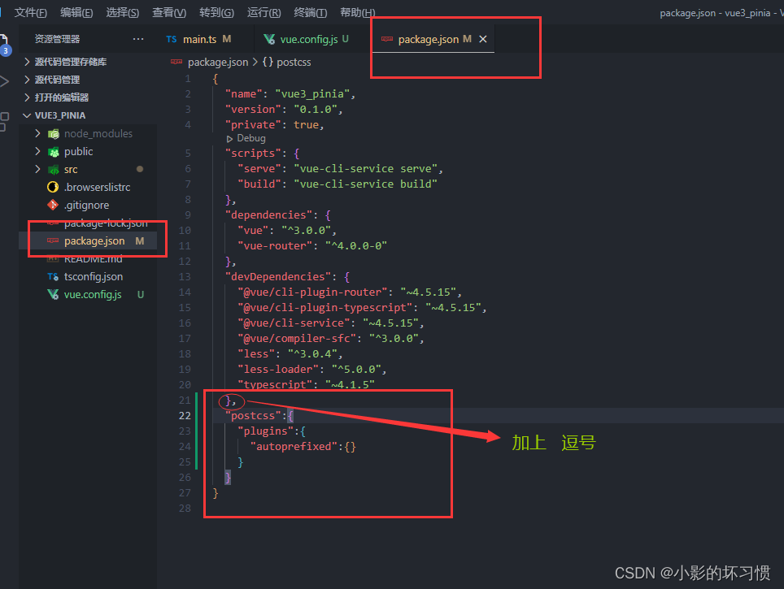Viewport: 784px width, 589px height.
Task: Open the 终端(T) menu
Action: click(309, 11)
